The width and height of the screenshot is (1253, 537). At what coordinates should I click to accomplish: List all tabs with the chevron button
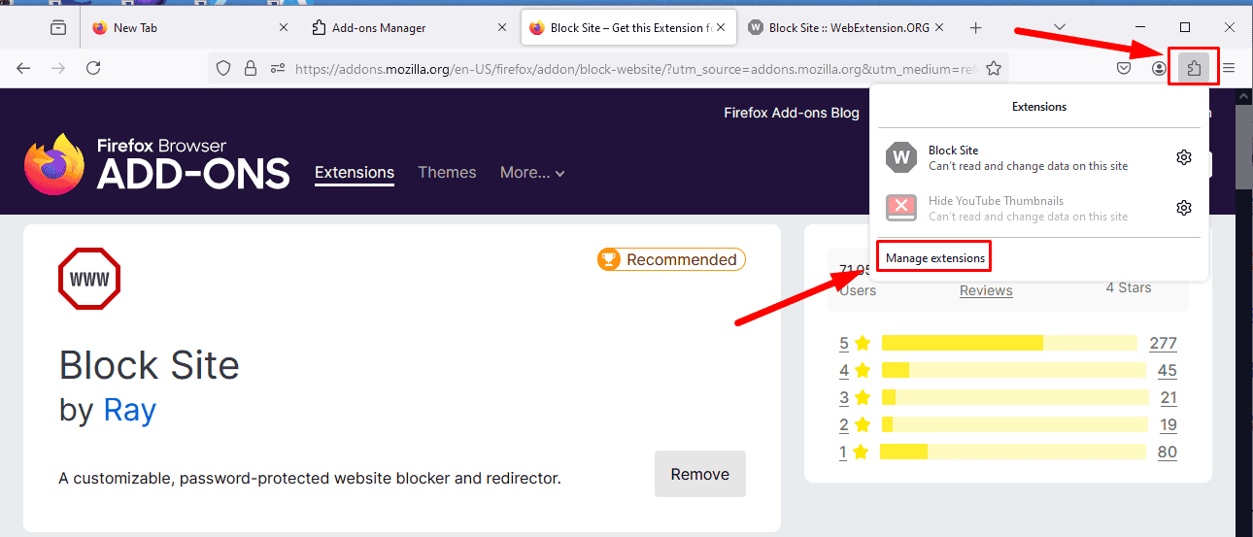pyautogui.click(x=1060, y=28)
